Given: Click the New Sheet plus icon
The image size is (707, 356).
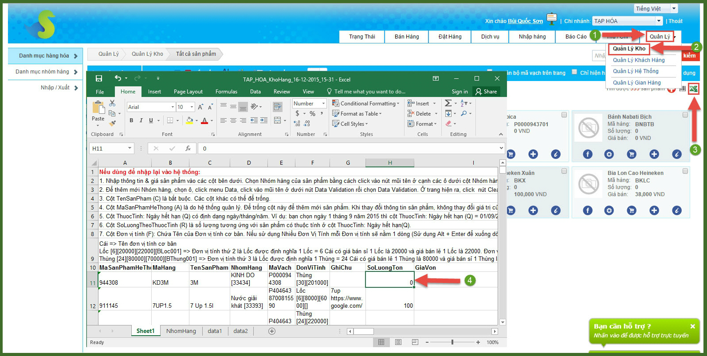Looking at the screenshot, I should tap(272, 331).
